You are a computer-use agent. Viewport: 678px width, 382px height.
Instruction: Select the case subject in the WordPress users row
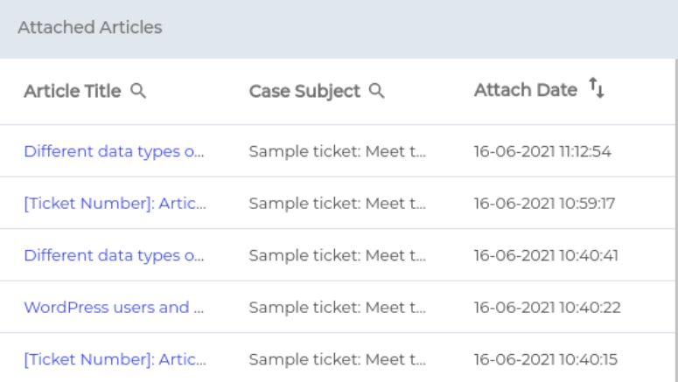pos(338,308)
